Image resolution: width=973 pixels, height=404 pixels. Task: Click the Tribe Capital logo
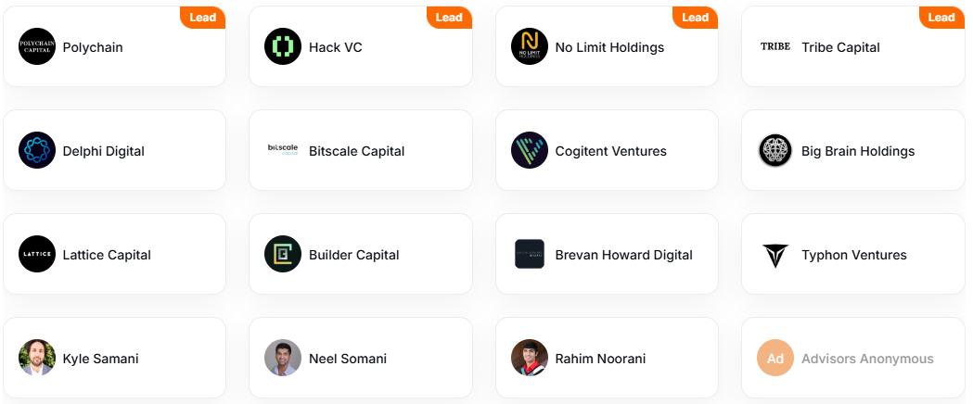point(775,46)
